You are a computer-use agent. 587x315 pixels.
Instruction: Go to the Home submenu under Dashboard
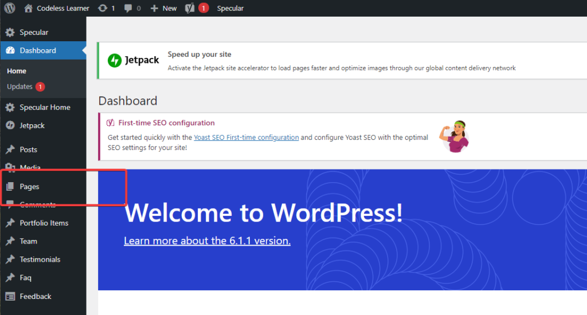pos(17,71)
